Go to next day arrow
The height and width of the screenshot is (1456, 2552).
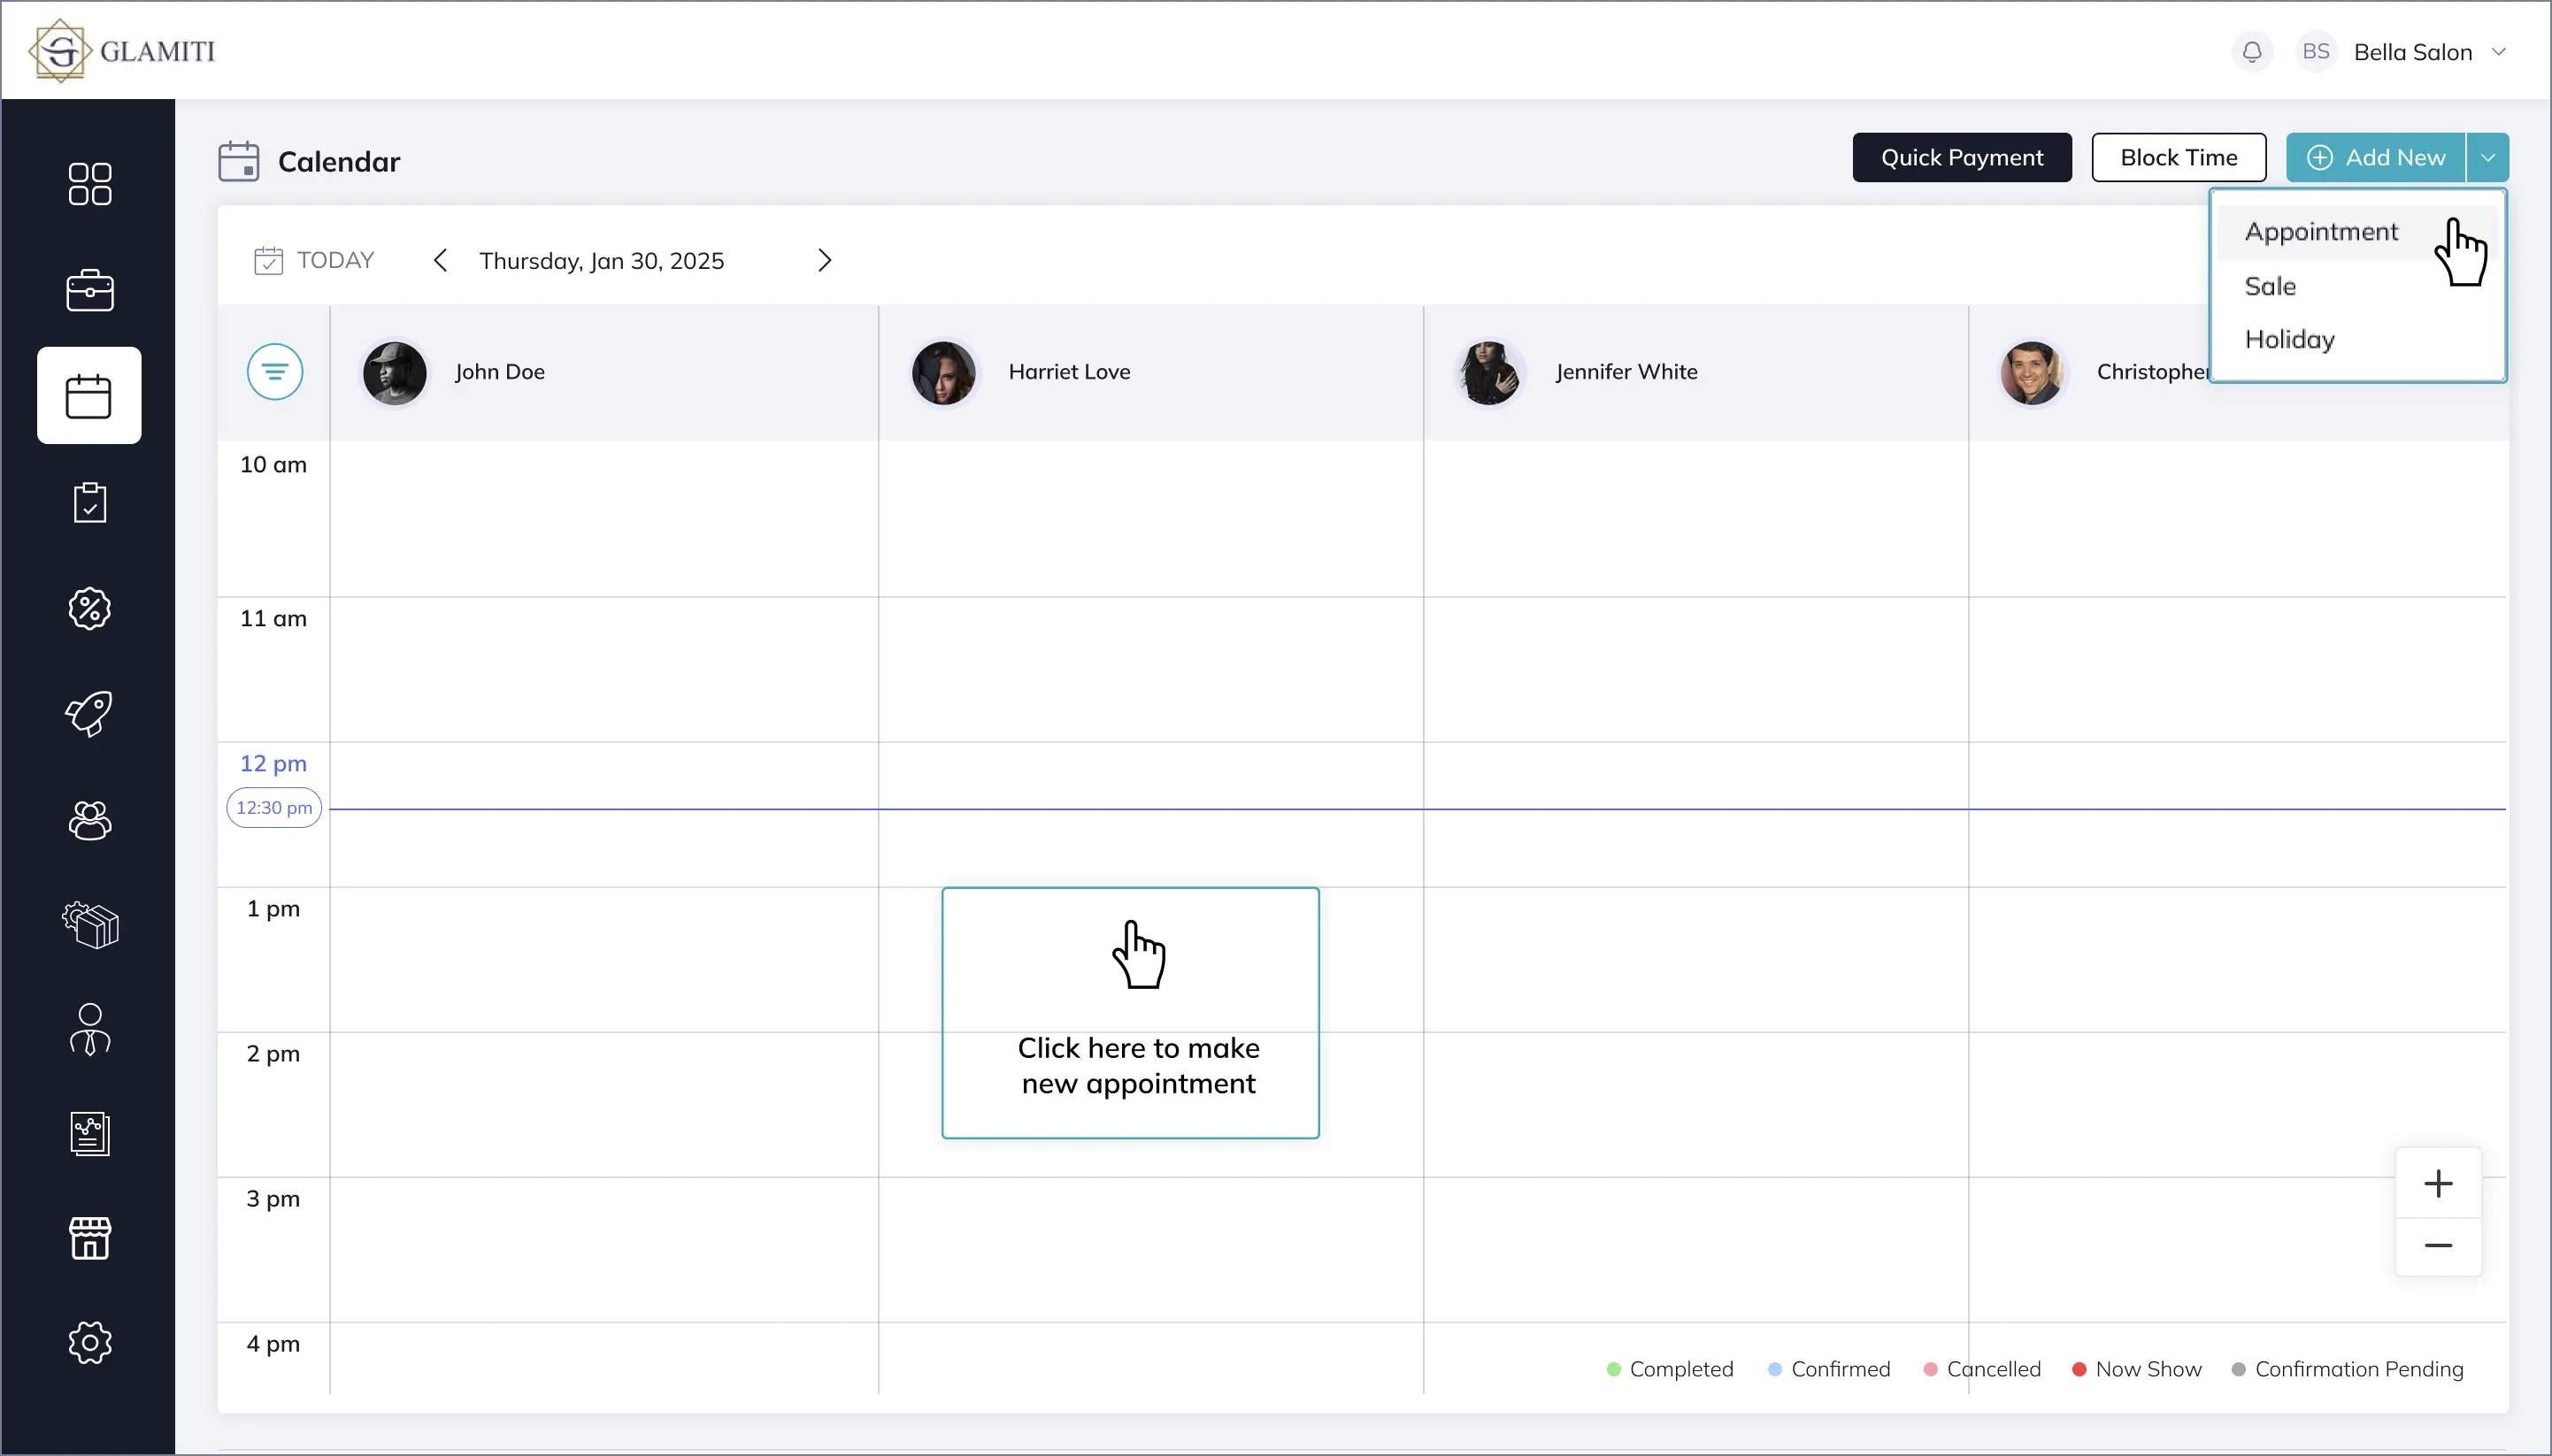pyautogui.click(x=825, y=261)
